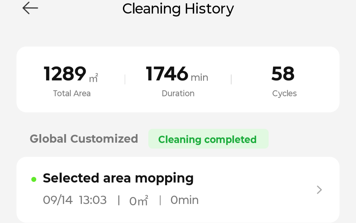Viewport: 356px width, 223px height.
Task: Click the Total Area label
Action: pyautogui.click(x=72, y=93)
